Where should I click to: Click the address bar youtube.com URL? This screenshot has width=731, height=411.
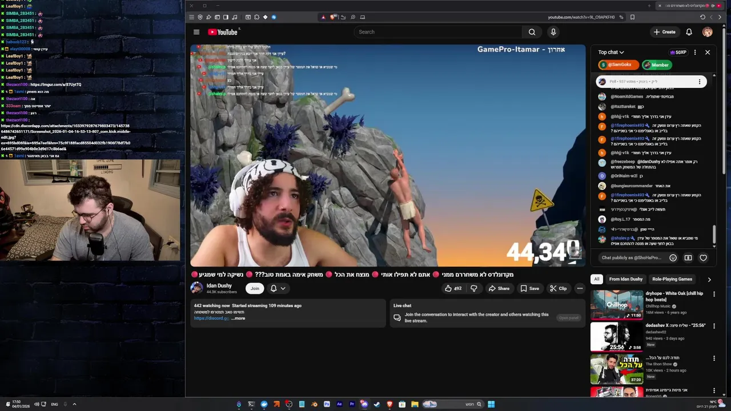[581, 17]
